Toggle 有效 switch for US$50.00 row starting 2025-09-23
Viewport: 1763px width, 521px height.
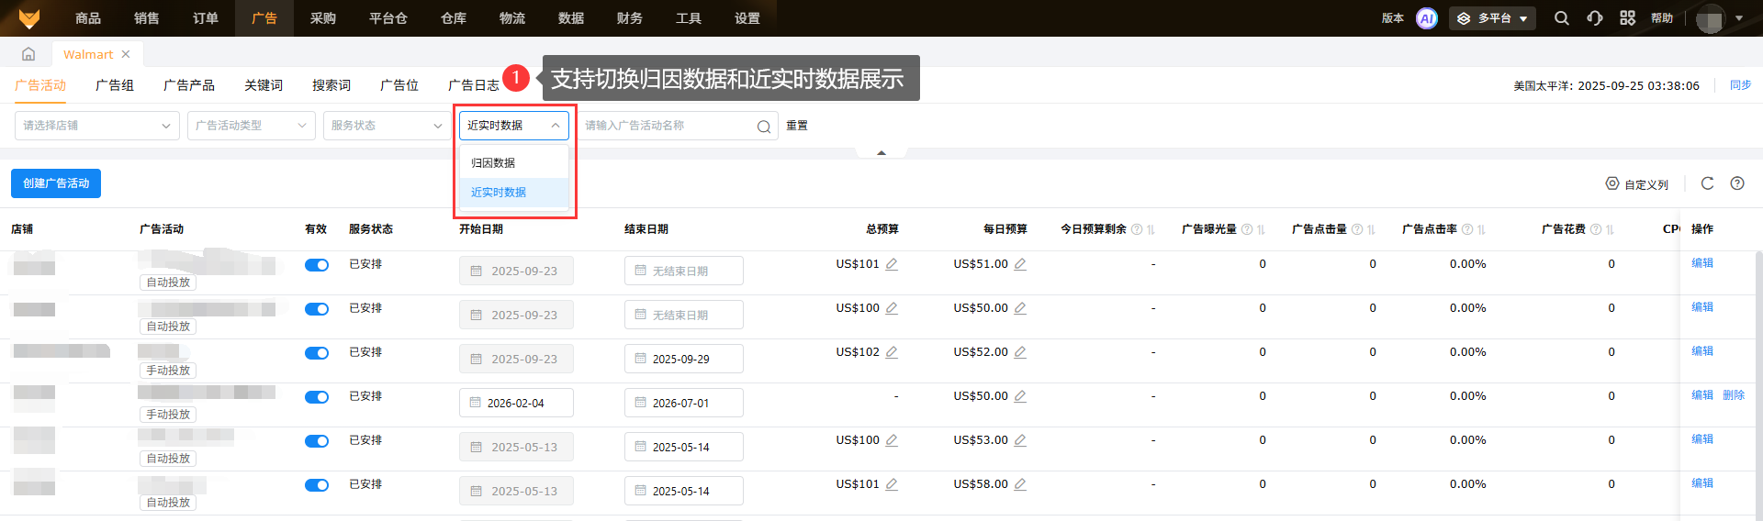317,309
